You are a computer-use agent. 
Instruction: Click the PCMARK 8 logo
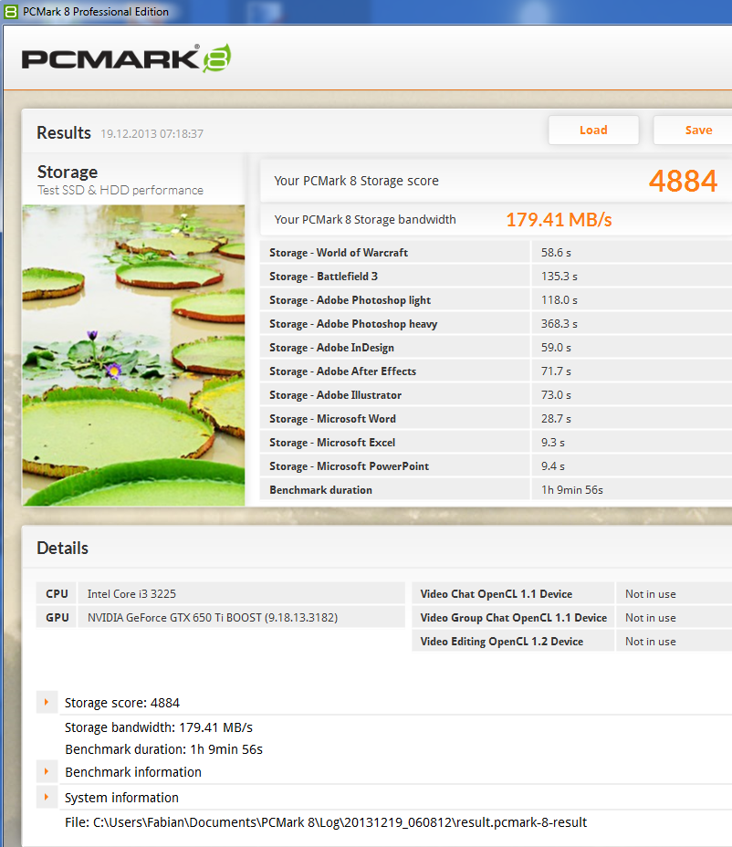click(x=127, y=58)
